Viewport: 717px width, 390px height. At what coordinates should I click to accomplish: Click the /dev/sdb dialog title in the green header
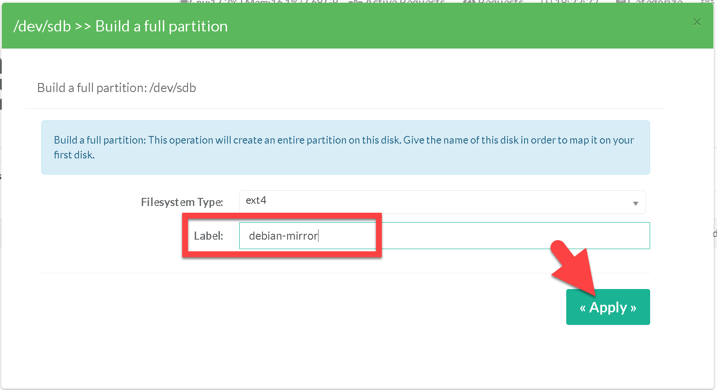(x=120, y=26)
